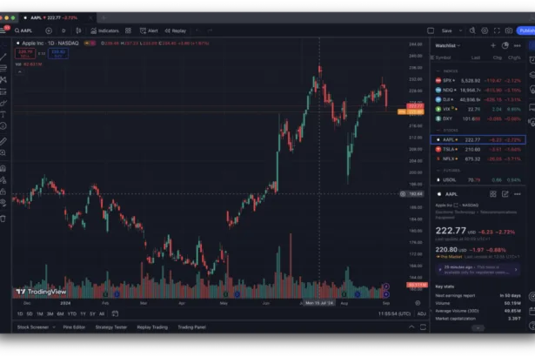Open the Indicators menu
535x357 pixels.
point(106,30)
